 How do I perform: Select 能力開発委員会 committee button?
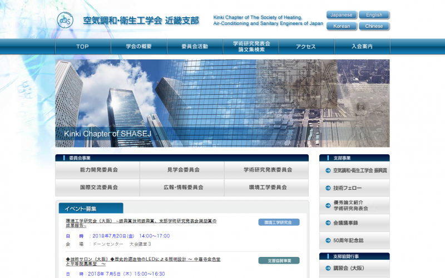[x=97, y=170]
